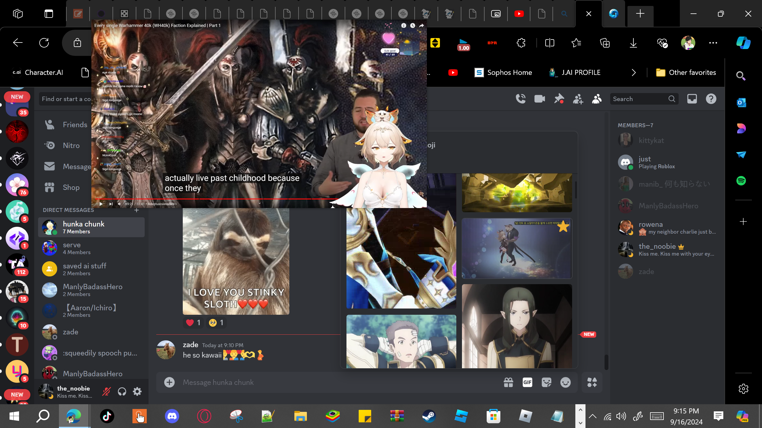The width and height of the screenshot is (762, 428).
Task: Open pinned messages in Discord
Action: (x=559, y=99)
